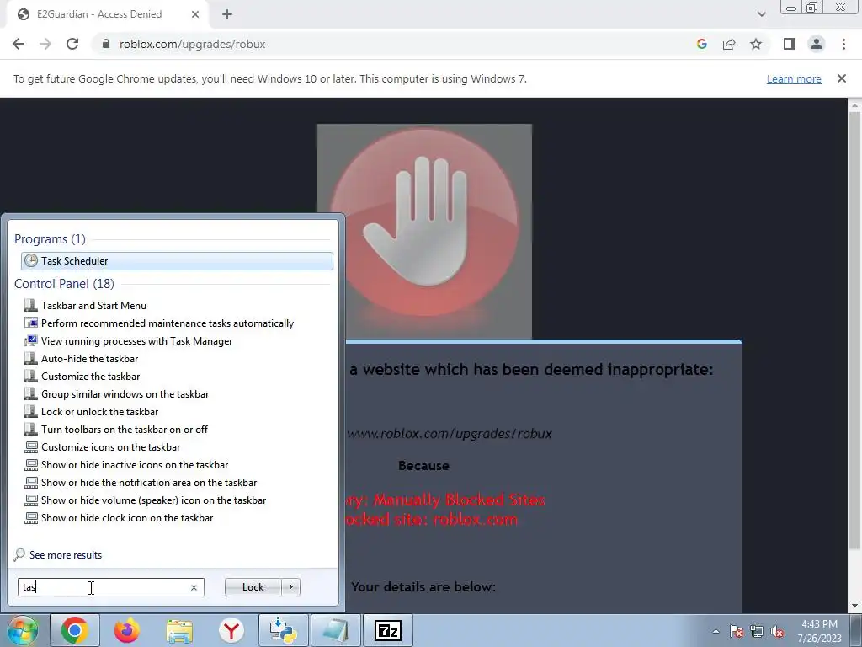This screenshot has height=647, width=862.
Task: Open the tab search chevron
Action: coord(761,14)
